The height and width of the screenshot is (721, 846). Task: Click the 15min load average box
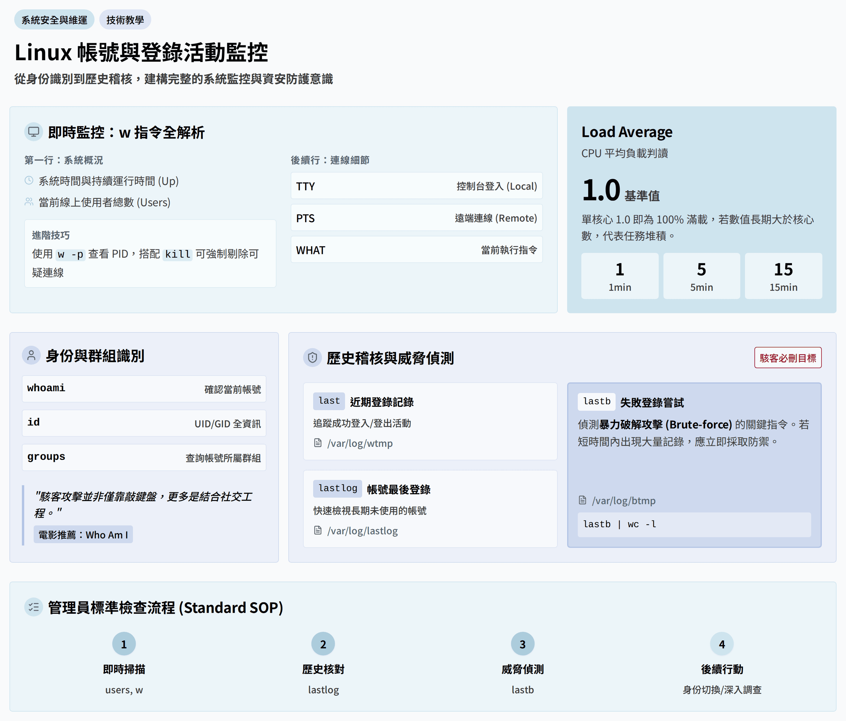point(783,276)
